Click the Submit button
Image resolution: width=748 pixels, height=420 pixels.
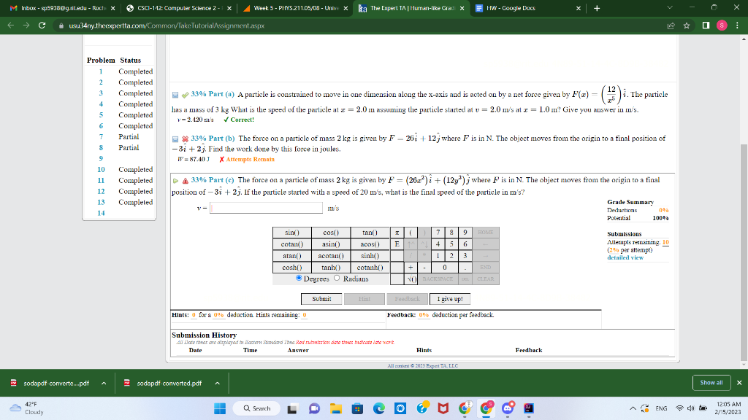(x=321, y=299)
